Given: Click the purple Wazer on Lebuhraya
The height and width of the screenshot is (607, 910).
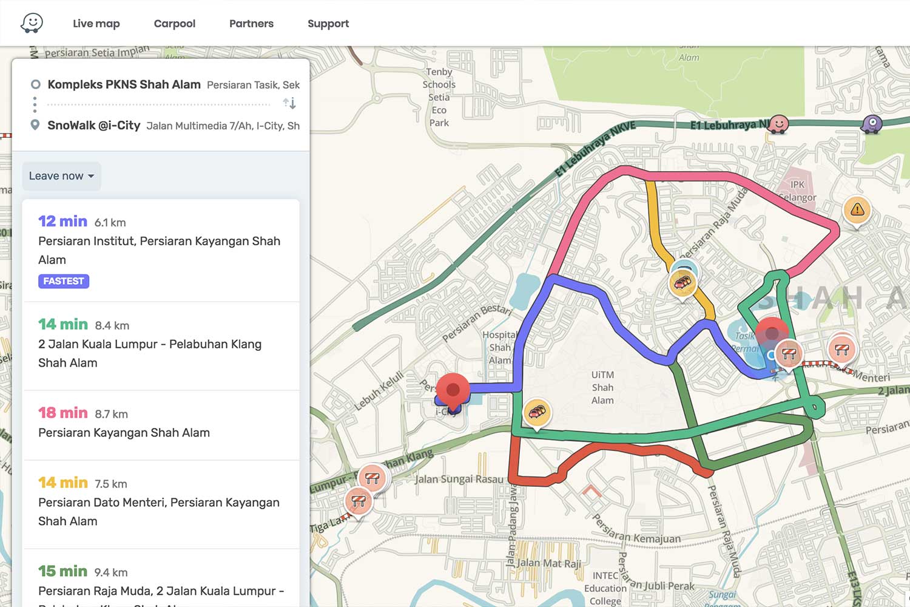Looking at the screenshot, I should coord(872,124).
